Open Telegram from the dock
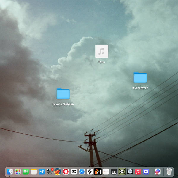Screen dimensions: 178x178 point(42,171)
